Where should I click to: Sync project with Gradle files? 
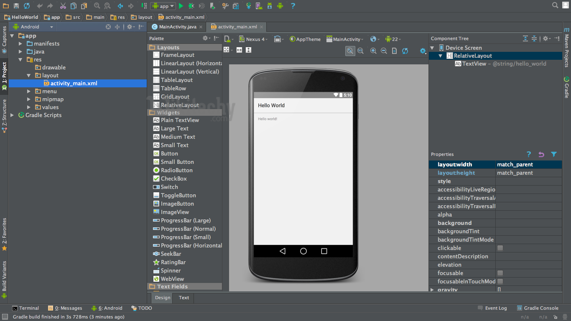tap(249, 6)
